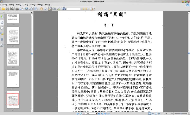Click the green pen tool icon in the toolbar
This screenshot has width=190, height=115.
pyautogui.click(x=58, y=9)
